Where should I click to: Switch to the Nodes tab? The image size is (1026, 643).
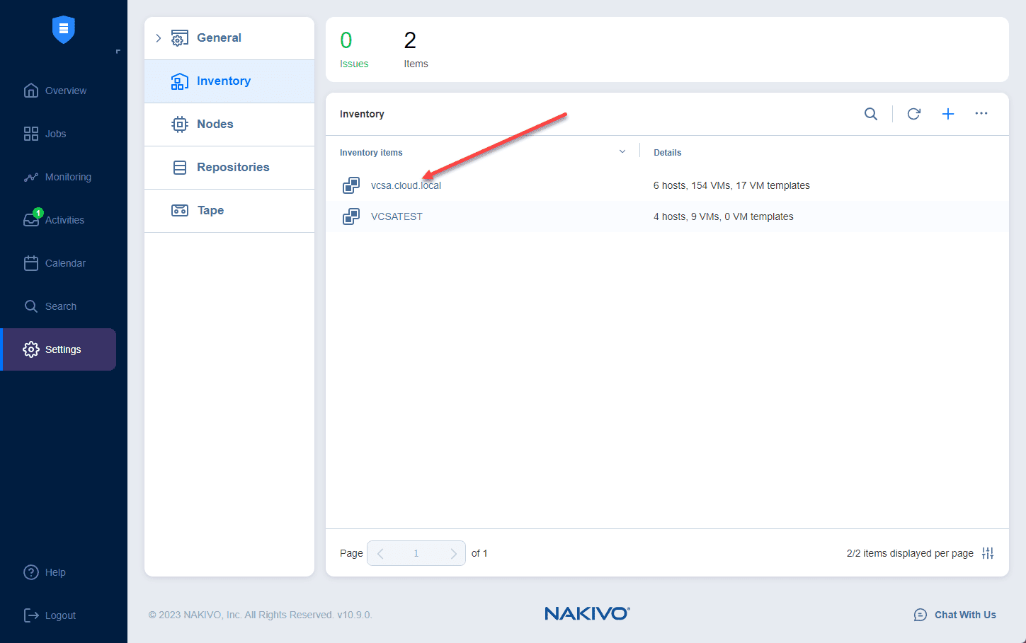[229, 124]
